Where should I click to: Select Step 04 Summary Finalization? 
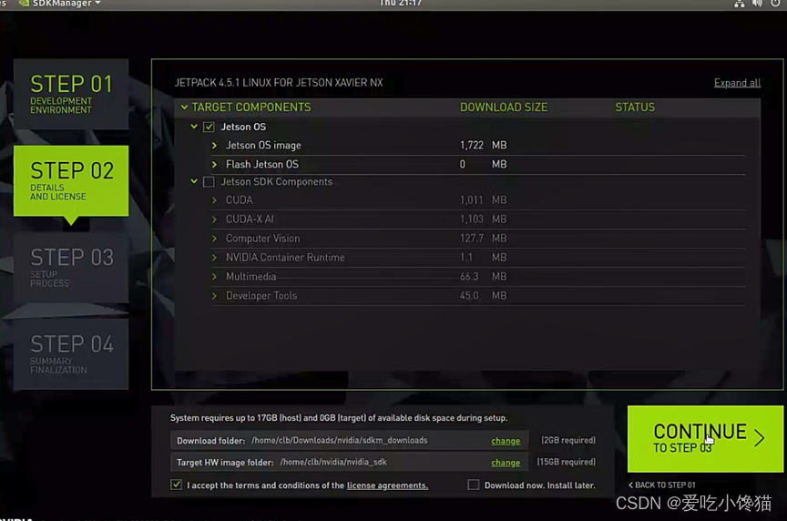(71, 353)
